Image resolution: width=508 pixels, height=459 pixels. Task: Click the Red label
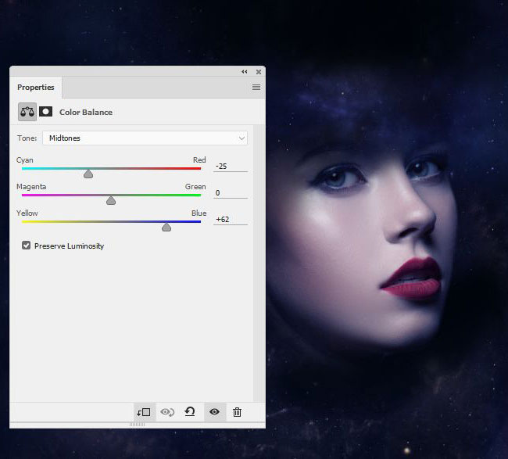click(x=199, y=160)
